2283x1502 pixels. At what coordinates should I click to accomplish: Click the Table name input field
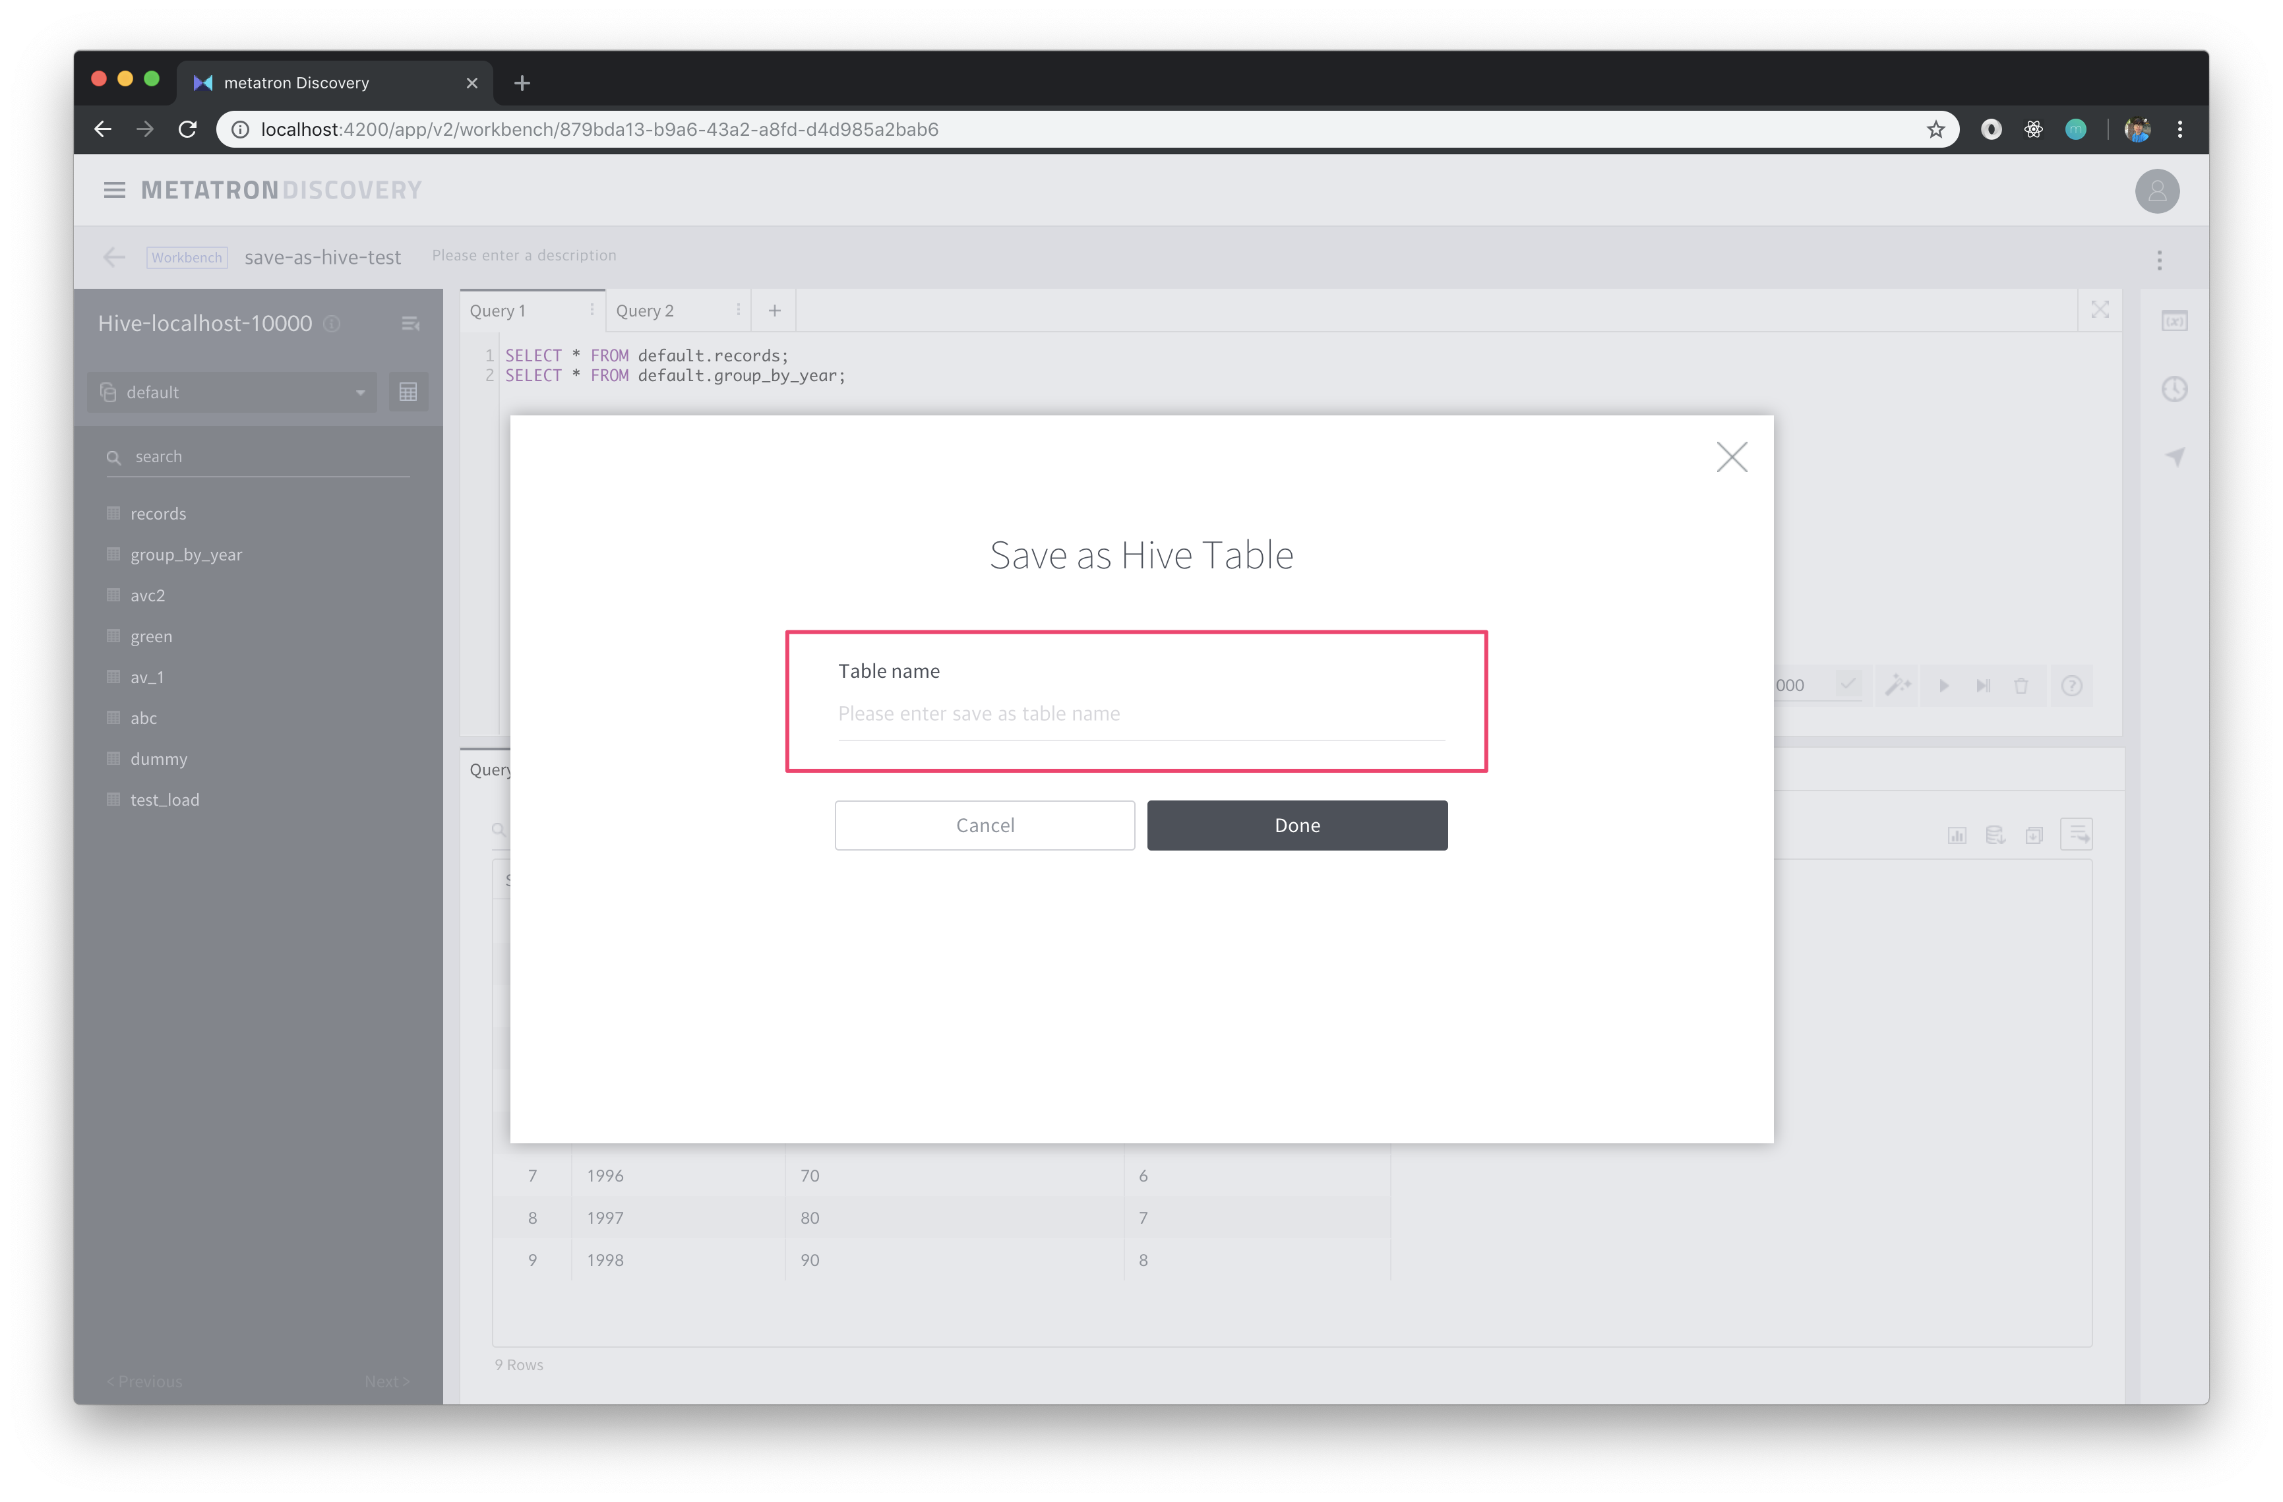[x=1141, y=713]
